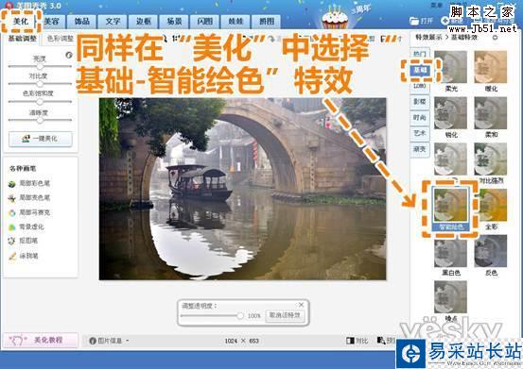Select the 涂鸦笔 doodle pen
The width and height of the screenshot is (523, 369).
click(x=12, y=256)
